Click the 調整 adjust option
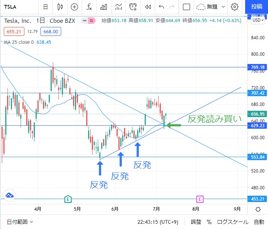 pos(196,222)
